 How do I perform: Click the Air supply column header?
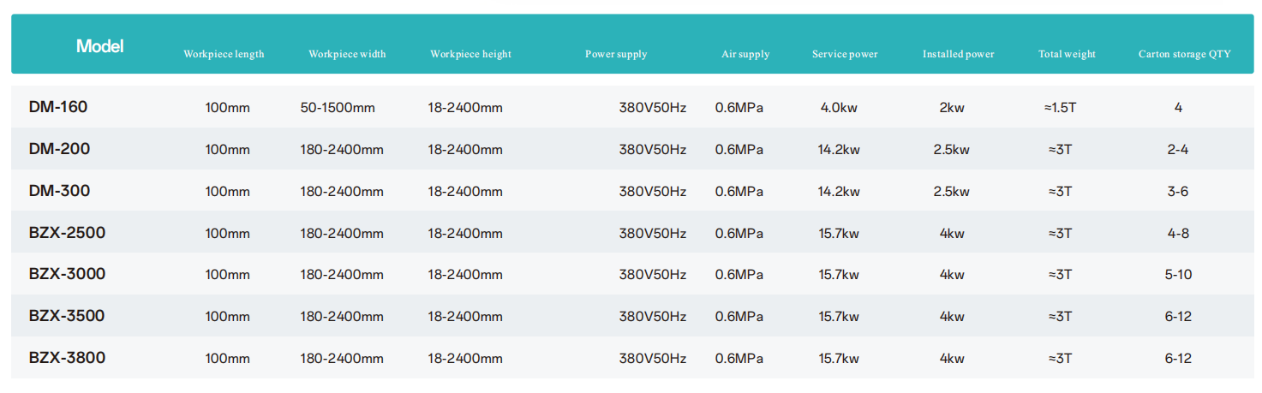(x=745, y=54)
